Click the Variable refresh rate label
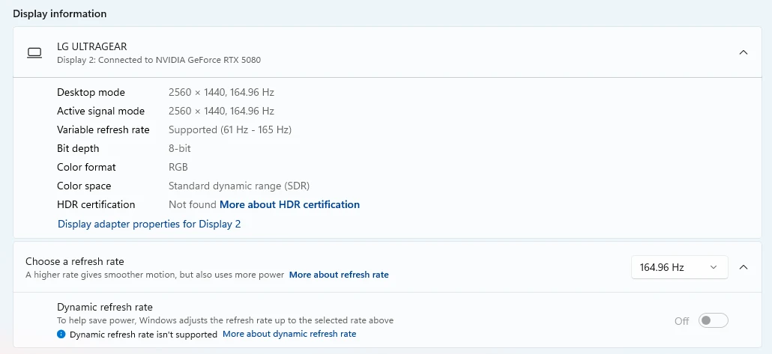Screen dimensions: 772x354 pyautogui.click(x=103, y=129)
